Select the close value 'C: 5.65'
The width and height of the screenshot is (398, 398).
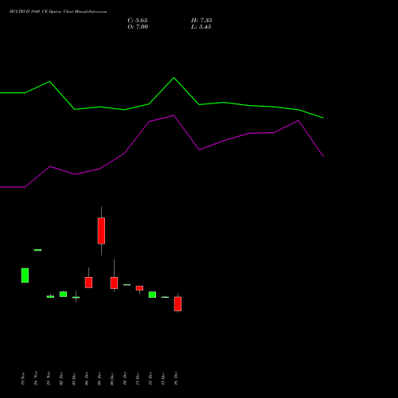pos(138,21)
